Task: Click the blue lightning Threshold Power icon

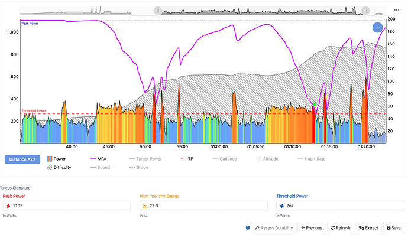Action: click(282, 206)
